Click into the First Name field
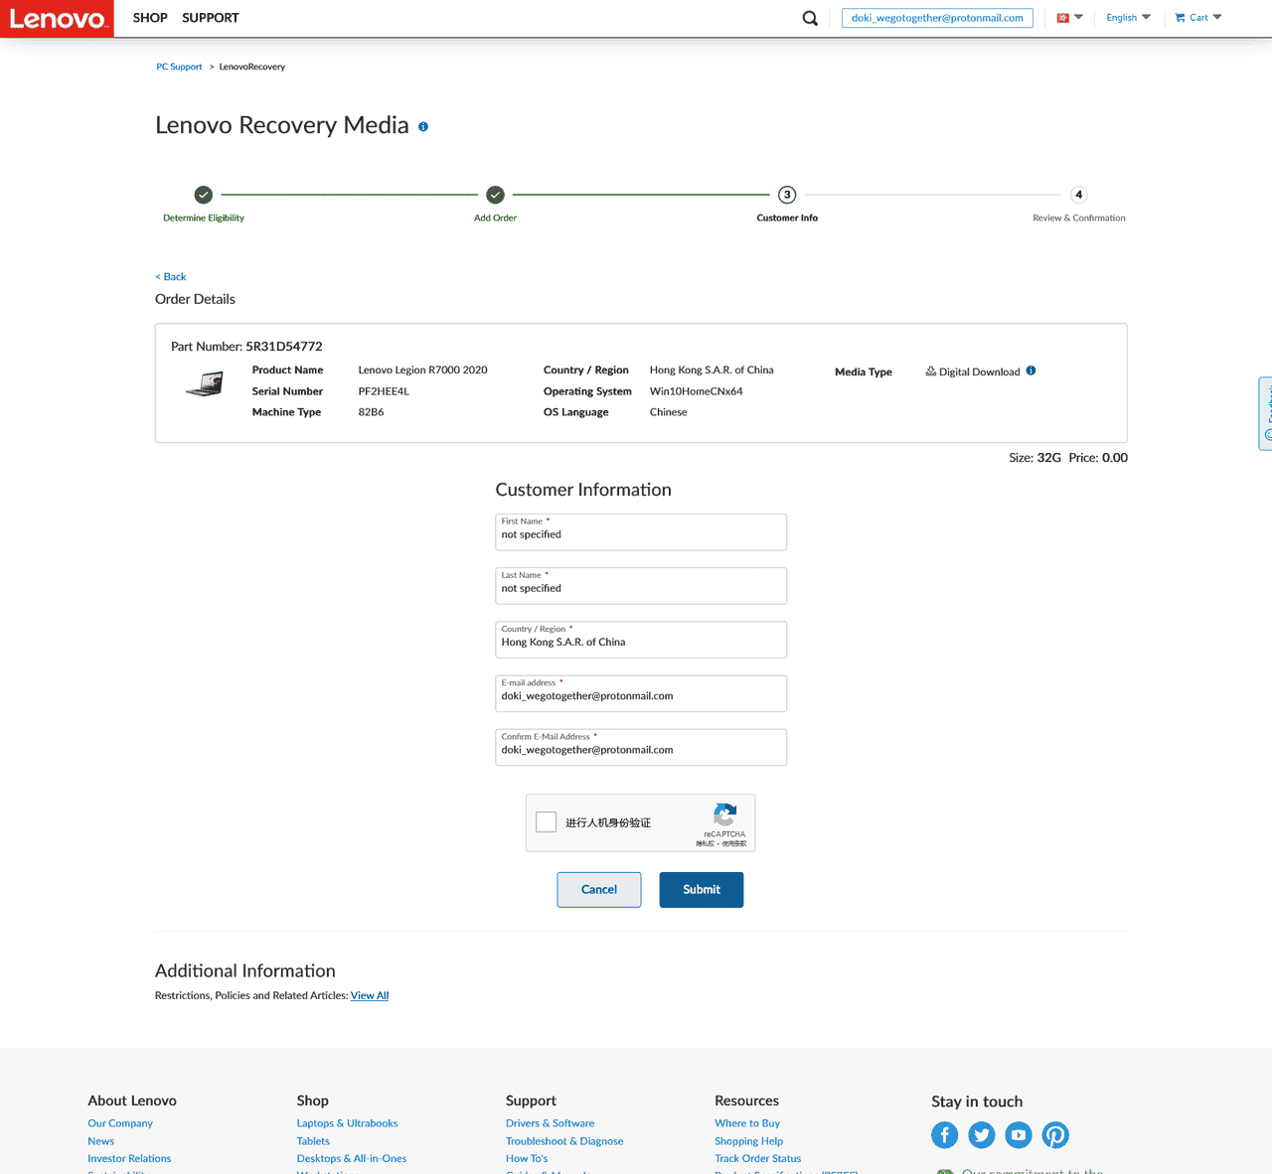 click(641, 534)
